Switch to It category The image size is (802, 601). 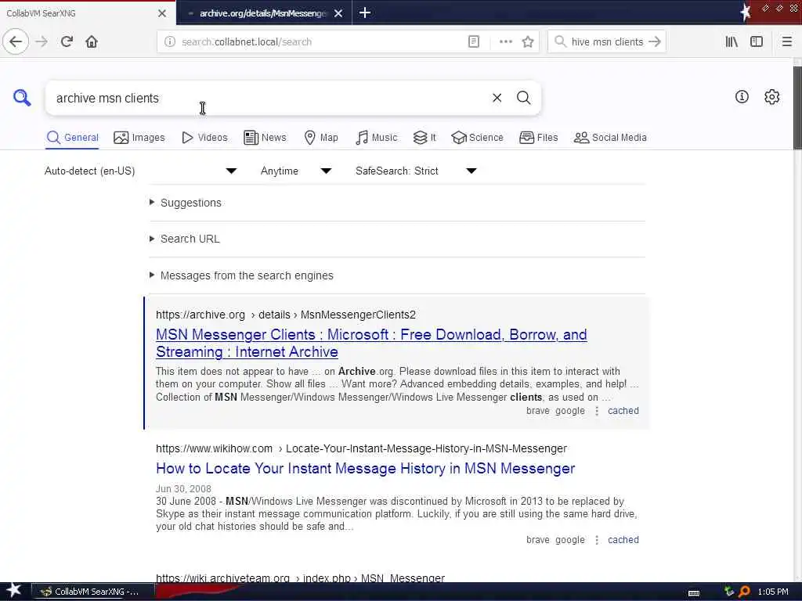tap(424, 138)
